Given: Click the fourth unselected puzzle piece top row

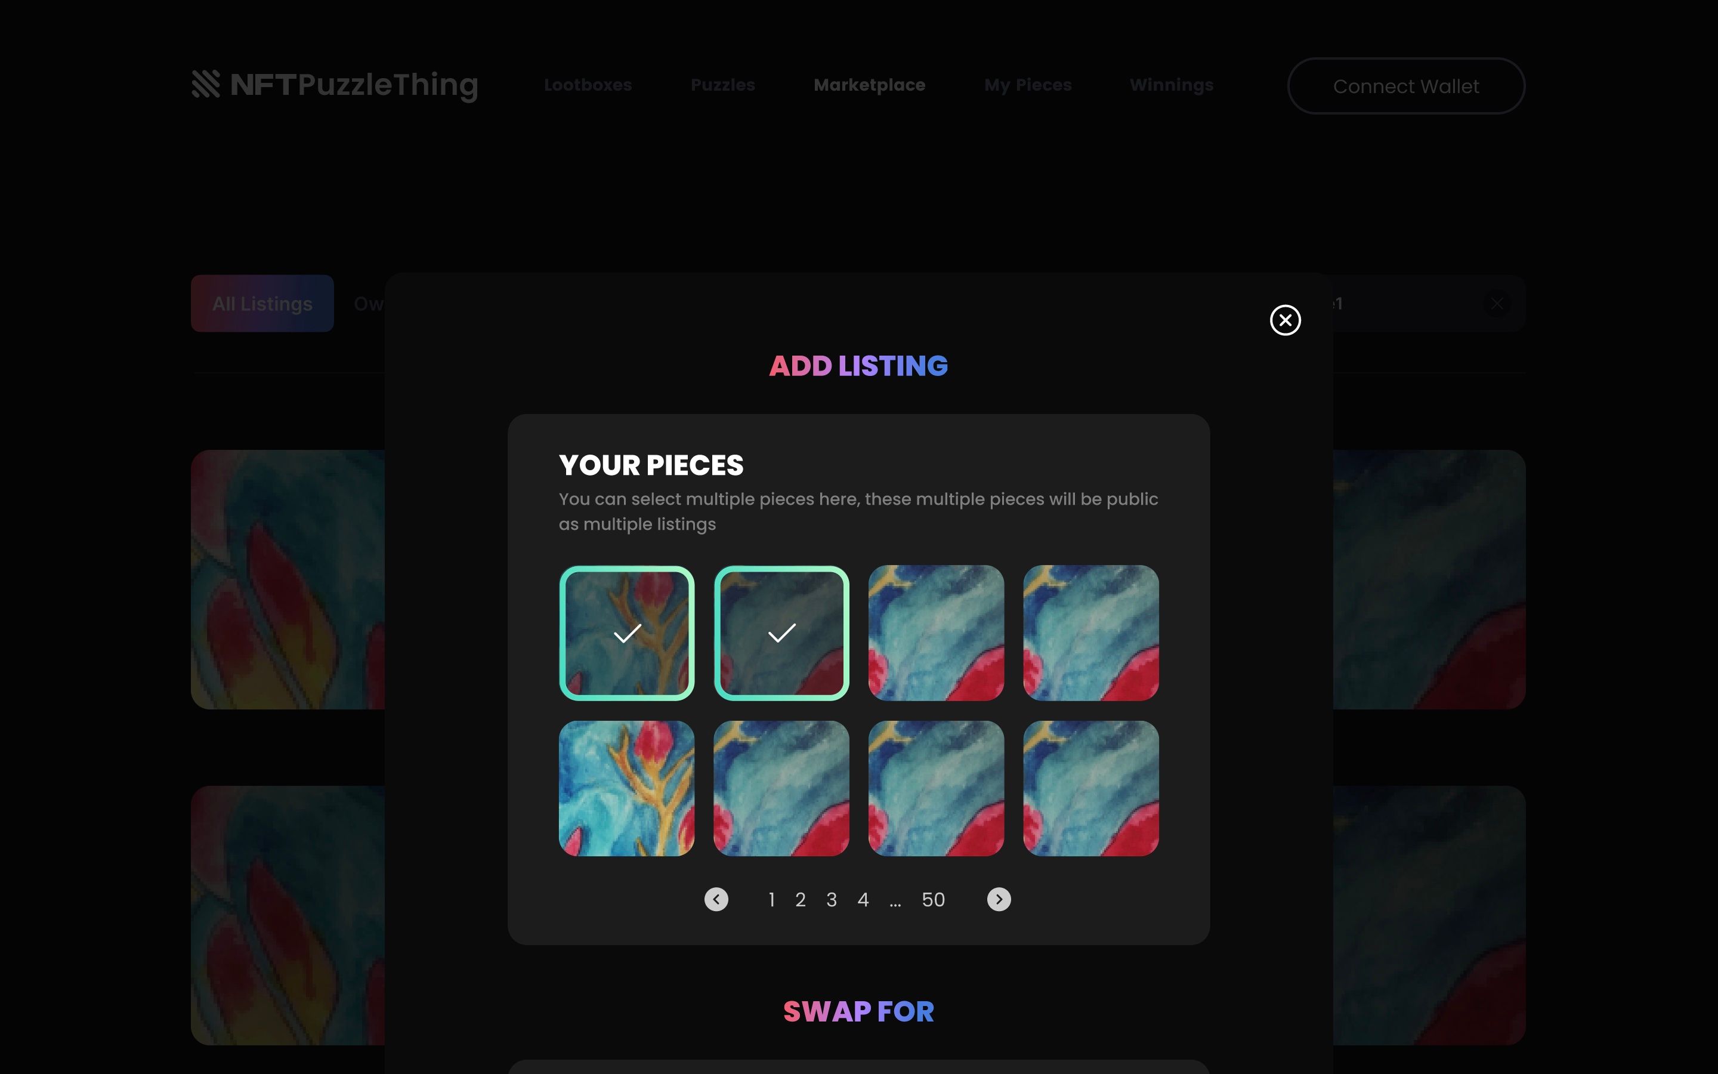Looking at the screenshot, I should tap(1091, 632).
